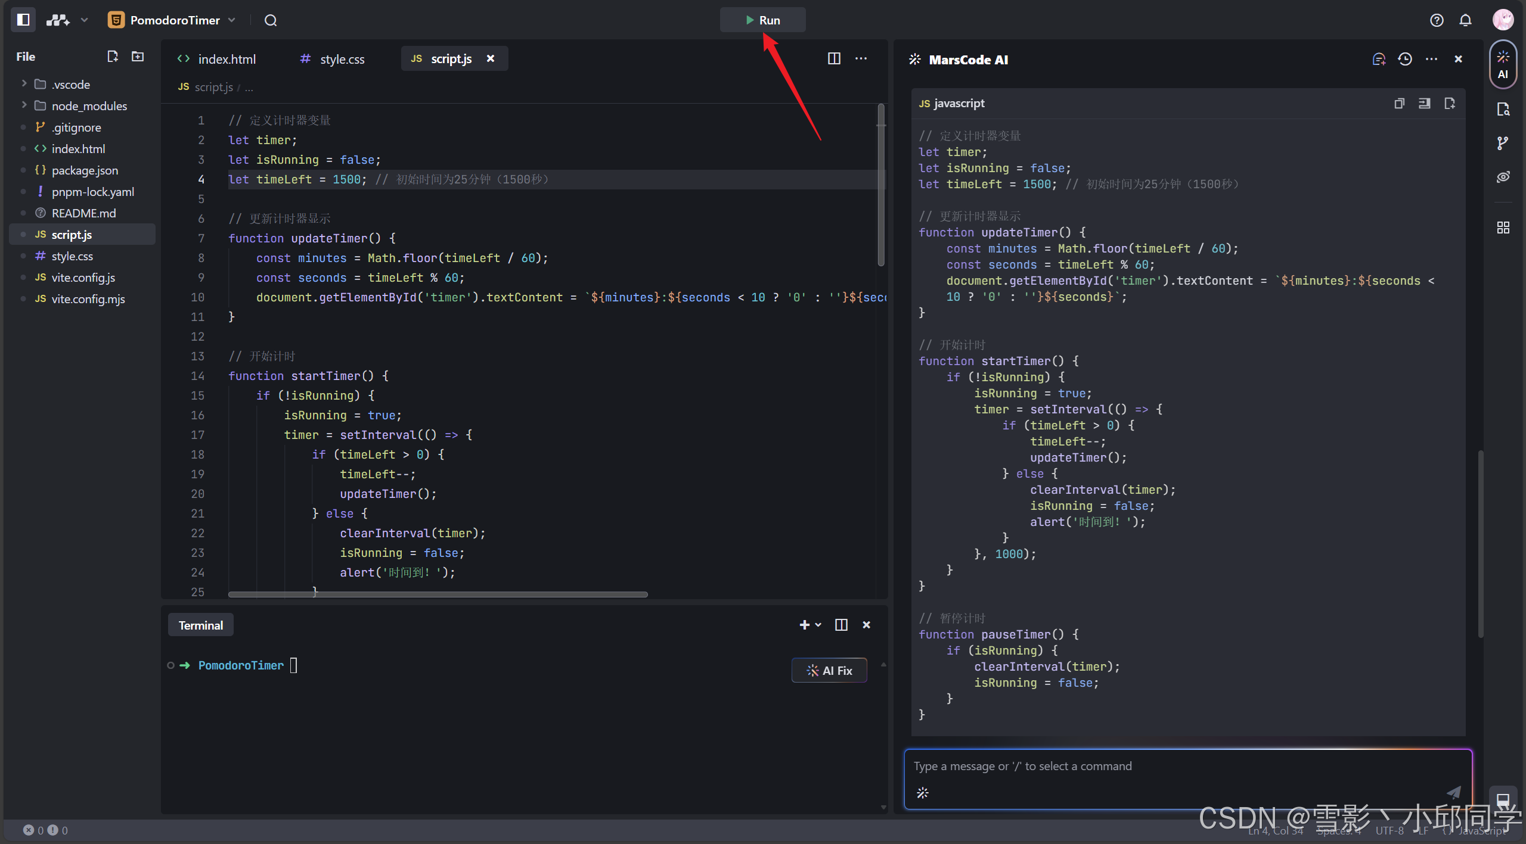1526x844 pixels.
Task: Open source control branch icon in right sidebar
Action: click(1503, 143)
